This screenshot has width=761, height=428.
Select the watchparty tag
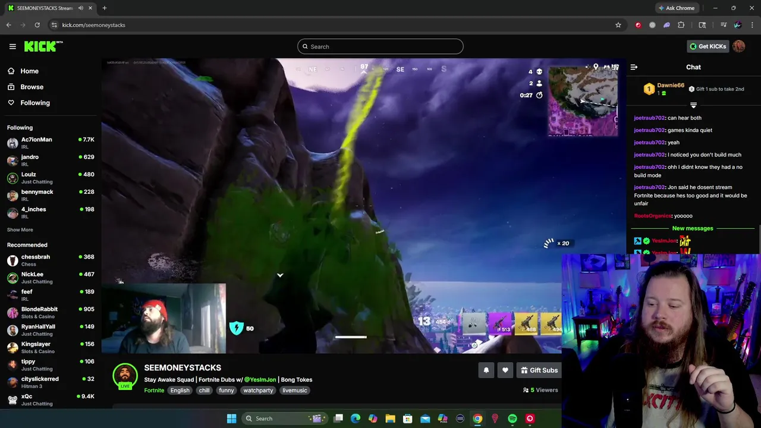258,391
